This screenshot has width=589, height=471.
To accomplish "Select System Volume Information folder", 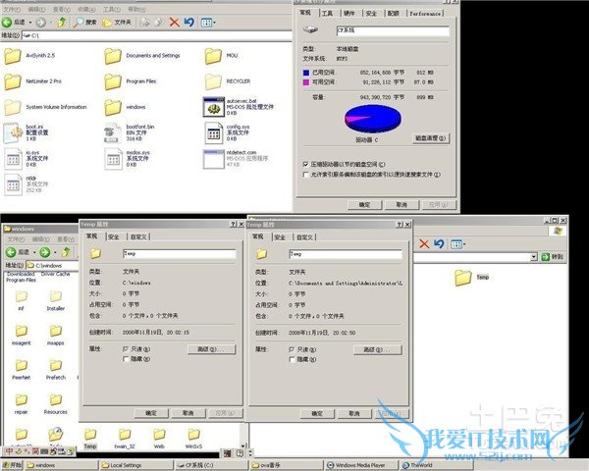I will (x=13, y=107).
